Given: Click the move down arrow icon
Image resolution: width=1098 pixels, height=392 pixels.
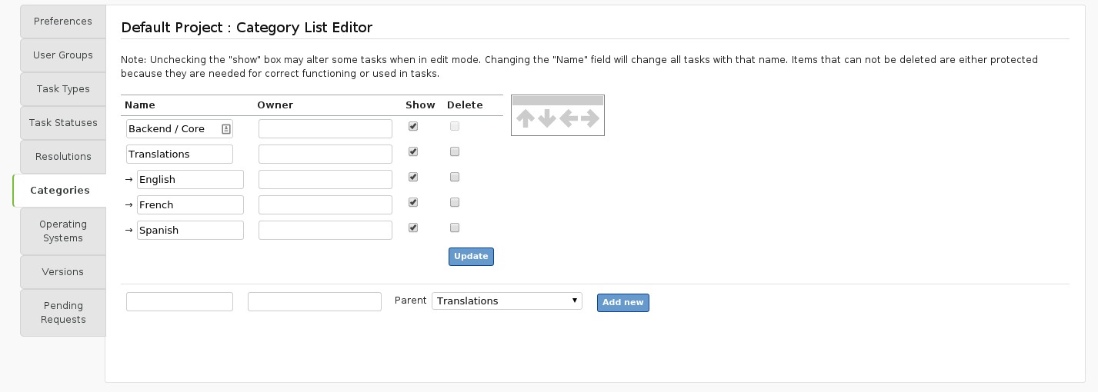Looking at the screenshot, I should coord(546,118).
